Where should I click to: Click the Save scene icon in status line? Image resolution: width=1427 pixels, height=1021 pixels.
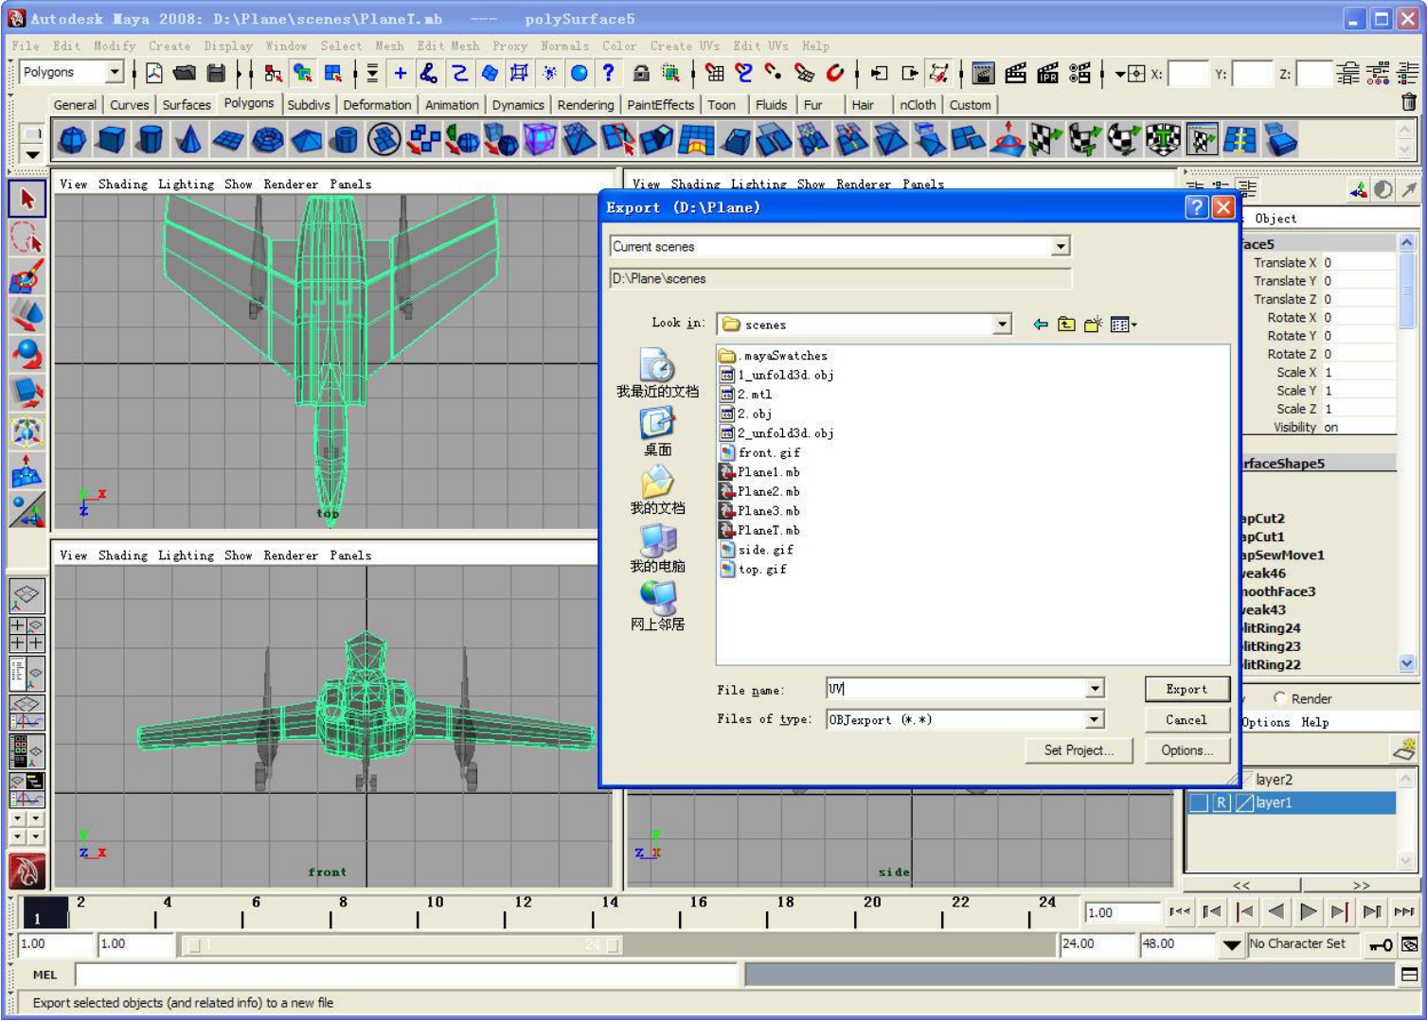pos(217,73)
